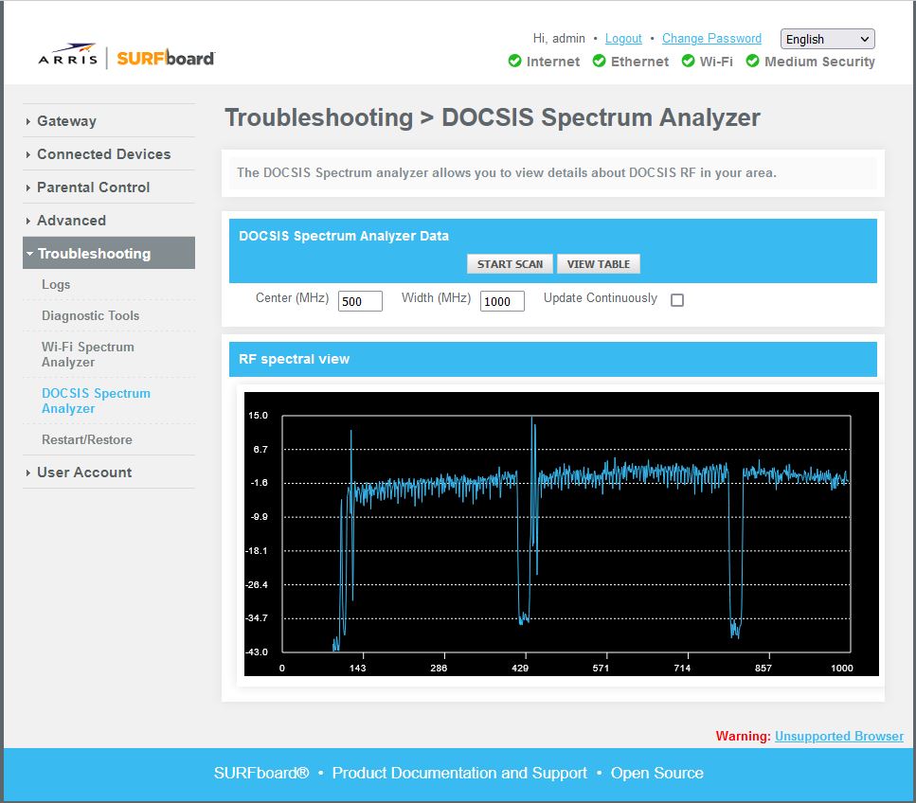
Task: Click the ARRIS SURFboard logo
Action: (x=127, y=57)
